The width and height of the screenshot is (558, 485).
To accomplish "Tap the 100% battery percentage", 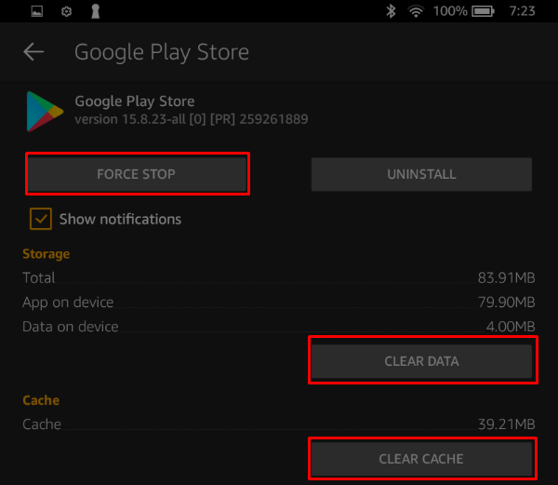I will coord(450,11).
